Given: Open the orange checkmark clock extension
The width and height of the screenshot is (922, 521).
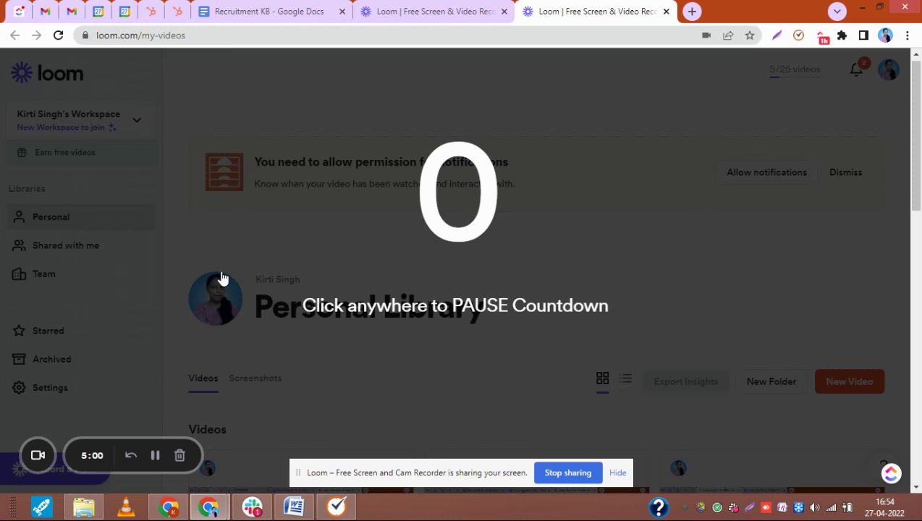Looking at the screenshot, I should coord(798,35).
